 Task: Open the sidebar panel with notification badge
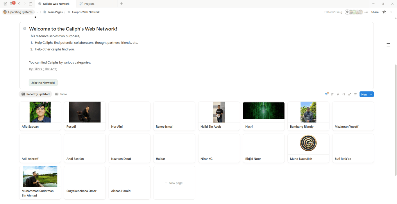point(12,4)
